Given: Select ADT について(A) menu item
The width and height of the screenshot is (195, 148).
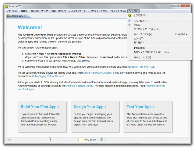Looking at the screenshot, I should point(160,58).
